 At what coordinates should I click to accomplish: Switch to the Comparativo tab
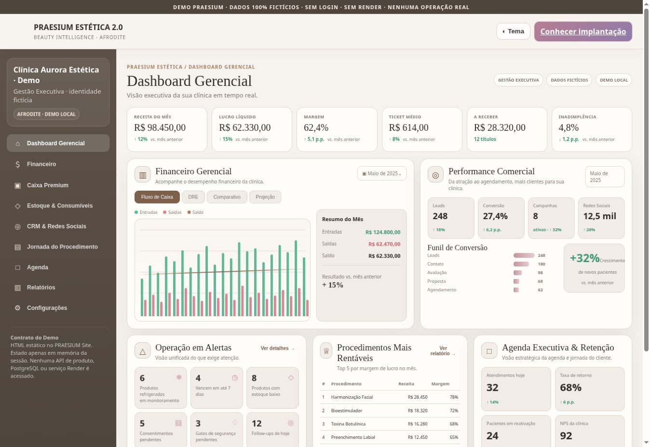(x=227, y=197)
